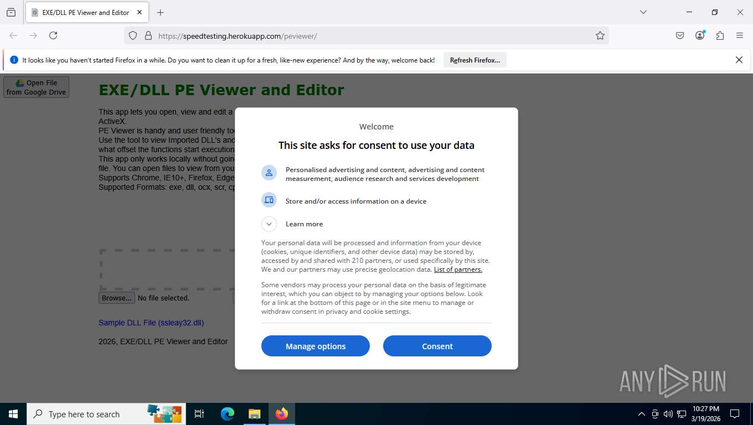Open the Firefox account icon
753x425 pixels.
tap(700, 35)
